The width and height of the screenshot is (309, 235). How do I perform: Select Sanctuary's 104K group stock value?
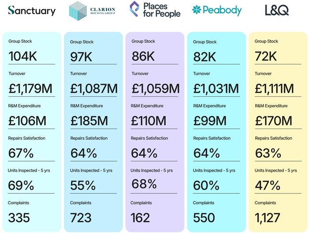click(x=24, y=56)
